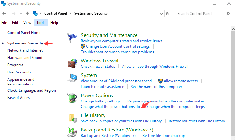Click Restore files from backup
This screenshot has width=235, height=140.
click(164, 136)
